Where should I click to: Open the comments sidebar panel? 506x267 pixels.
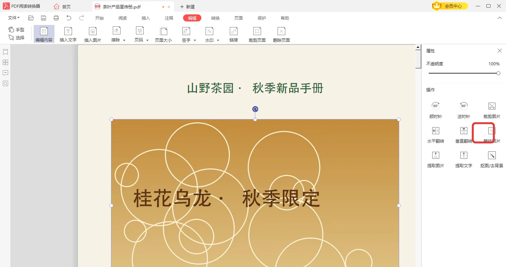click(x=6, y=73)
